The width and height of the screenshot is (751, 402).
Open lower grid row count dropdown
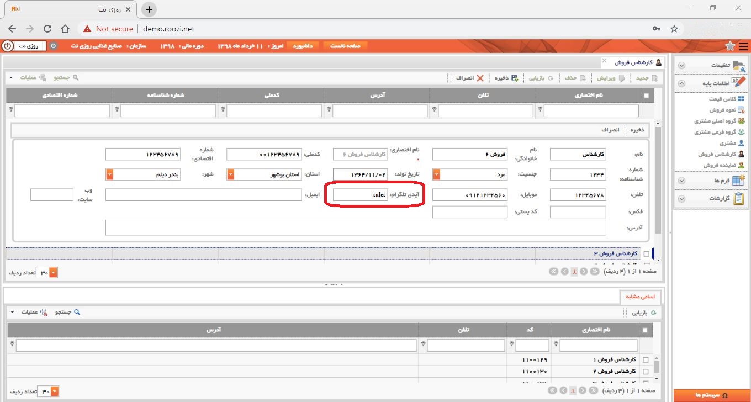(x=54, y=392)
